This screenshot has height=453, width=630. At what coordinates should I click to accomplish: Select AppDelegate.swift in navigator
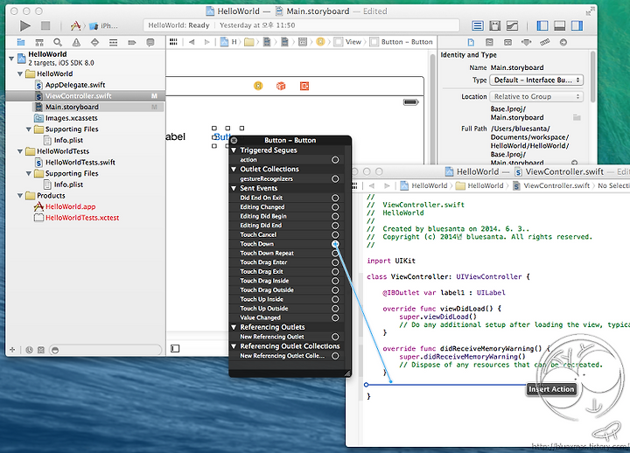coord(75,85)
